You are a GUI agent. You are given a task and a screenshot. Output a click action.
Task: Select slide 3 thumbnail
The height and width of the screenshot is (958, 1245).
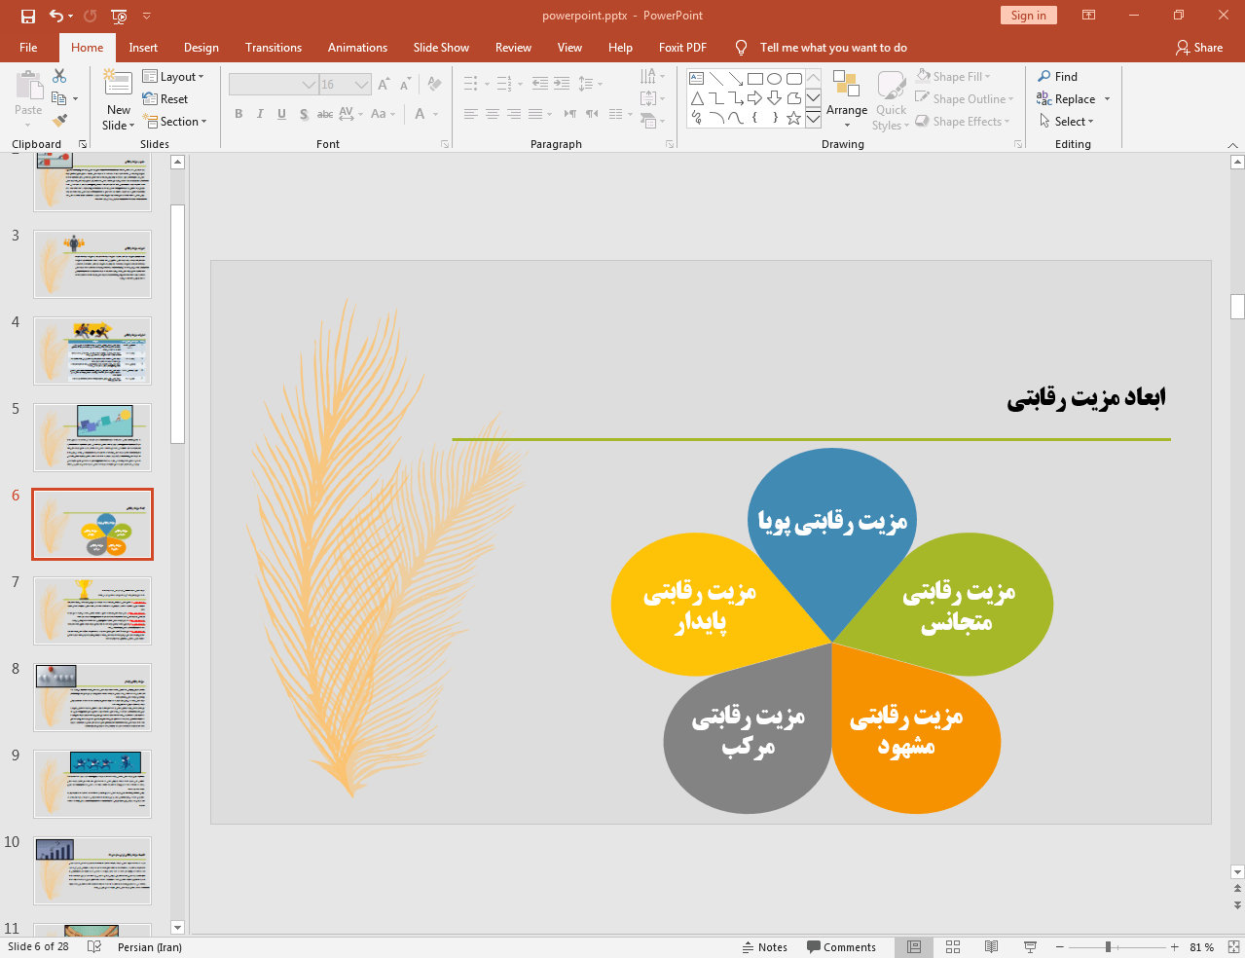pyautogui.click(x=92, y=264)
